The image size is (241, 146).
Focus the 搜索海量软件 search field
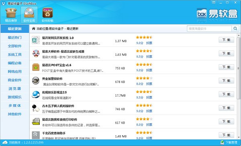(x=209, y=28)
